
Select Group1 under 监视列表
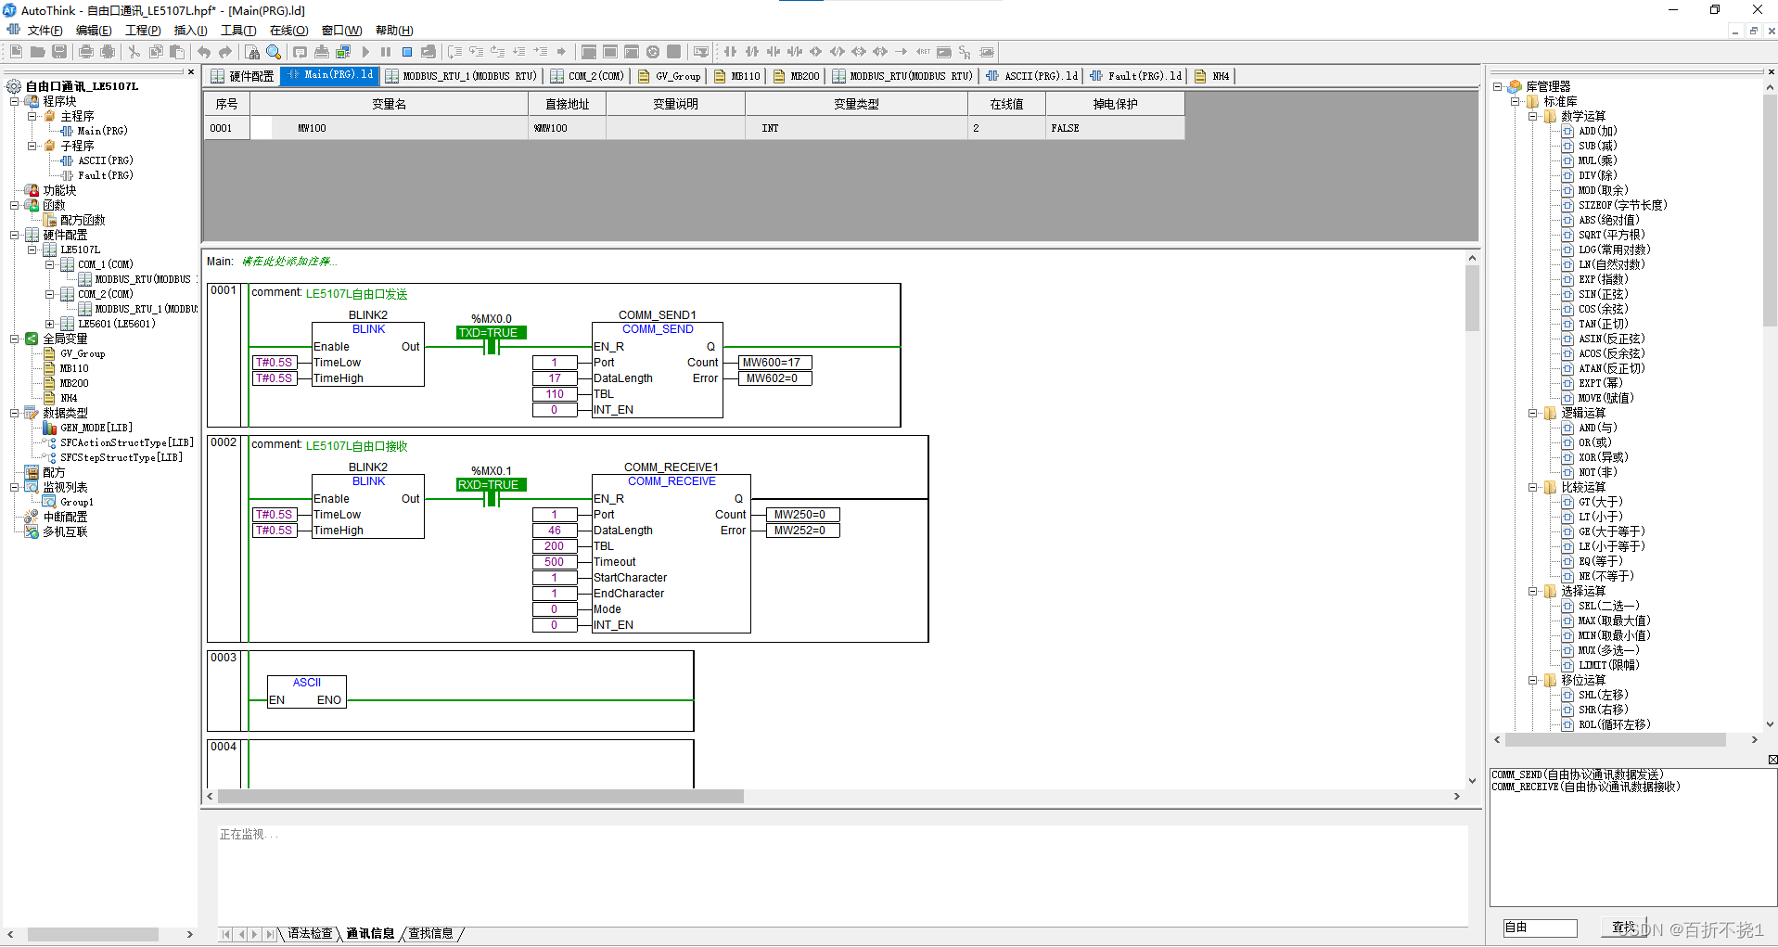click(x=77, y=502)
